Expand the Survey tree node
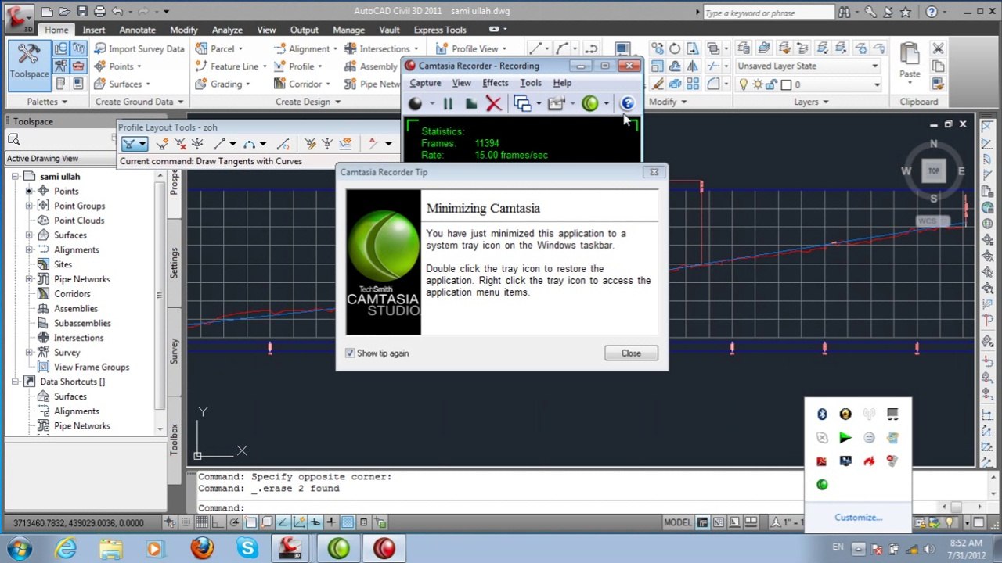The image size is (1002, 563). coord(29,353)
